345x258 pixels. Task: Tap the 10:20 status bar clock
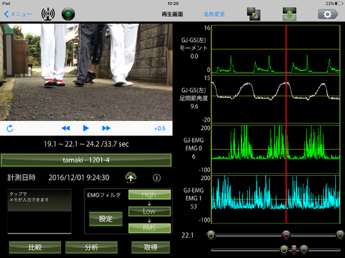pos(172,4)
